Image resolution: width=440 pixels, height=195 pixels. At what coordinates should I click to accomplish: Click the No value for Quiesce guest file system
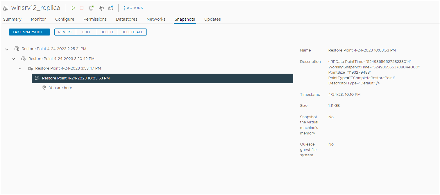click(331, 144)
